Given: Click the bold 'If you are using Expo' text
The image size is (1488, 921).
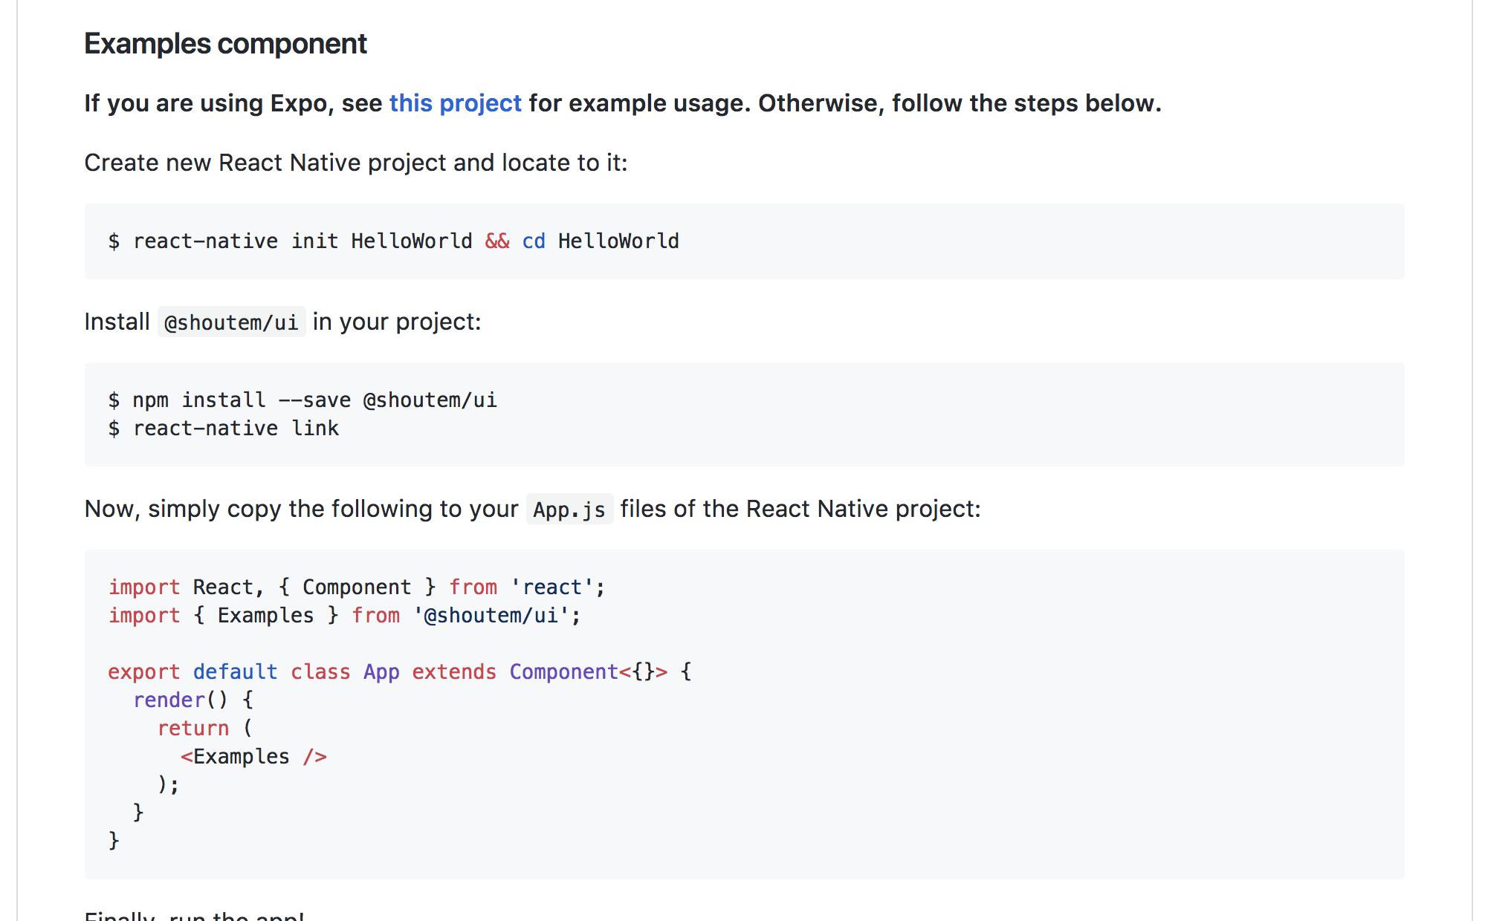Looking at the screenshot, I should tap(207, 103).
